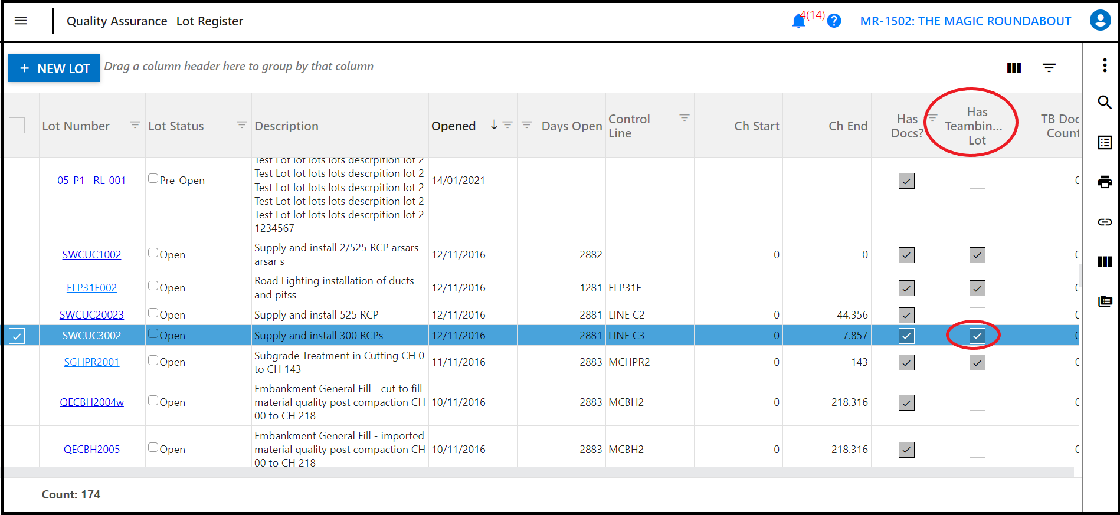Toggle sort arrow on Opened column

(494, 125)
